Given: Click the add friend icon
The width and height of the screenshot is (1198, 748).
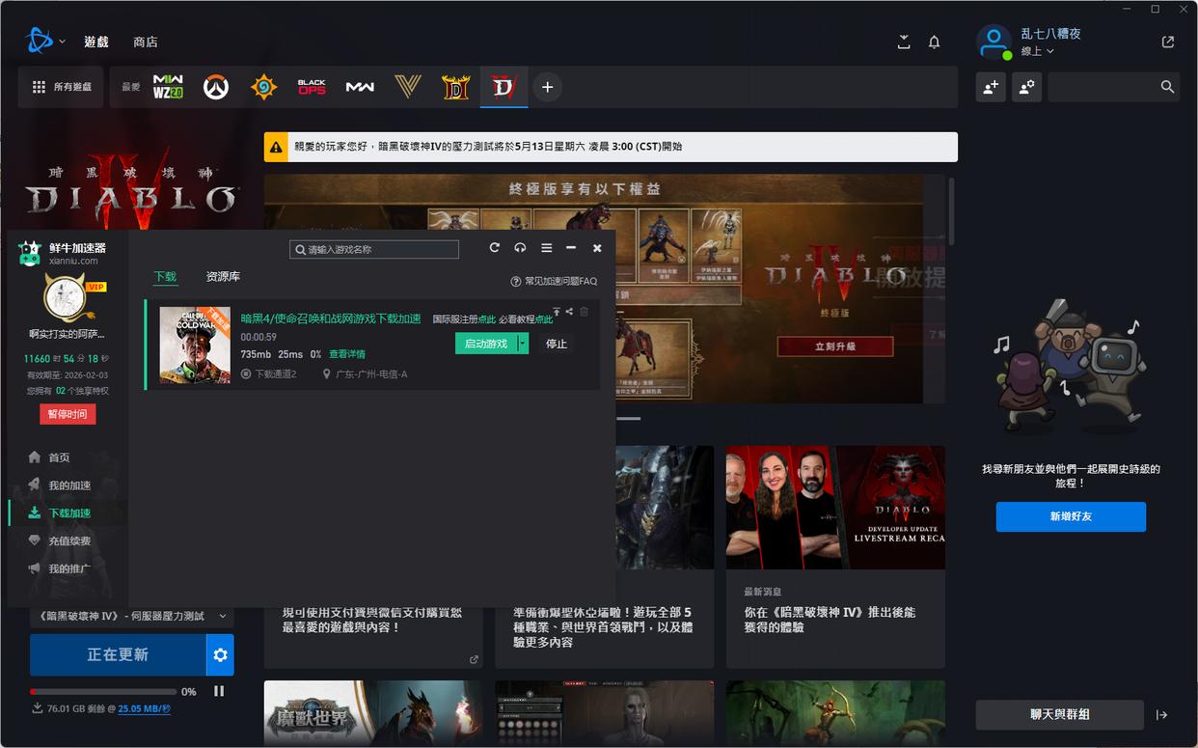Looking at the screenshot, I should (x=991, y=87).
